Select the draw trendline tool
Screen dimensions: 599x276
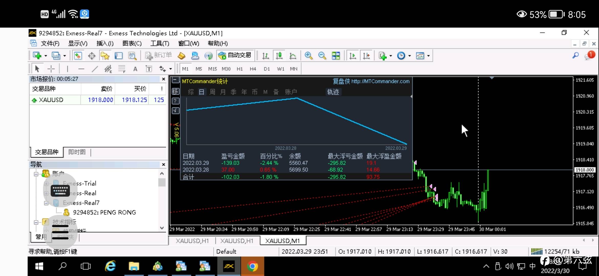95,69
